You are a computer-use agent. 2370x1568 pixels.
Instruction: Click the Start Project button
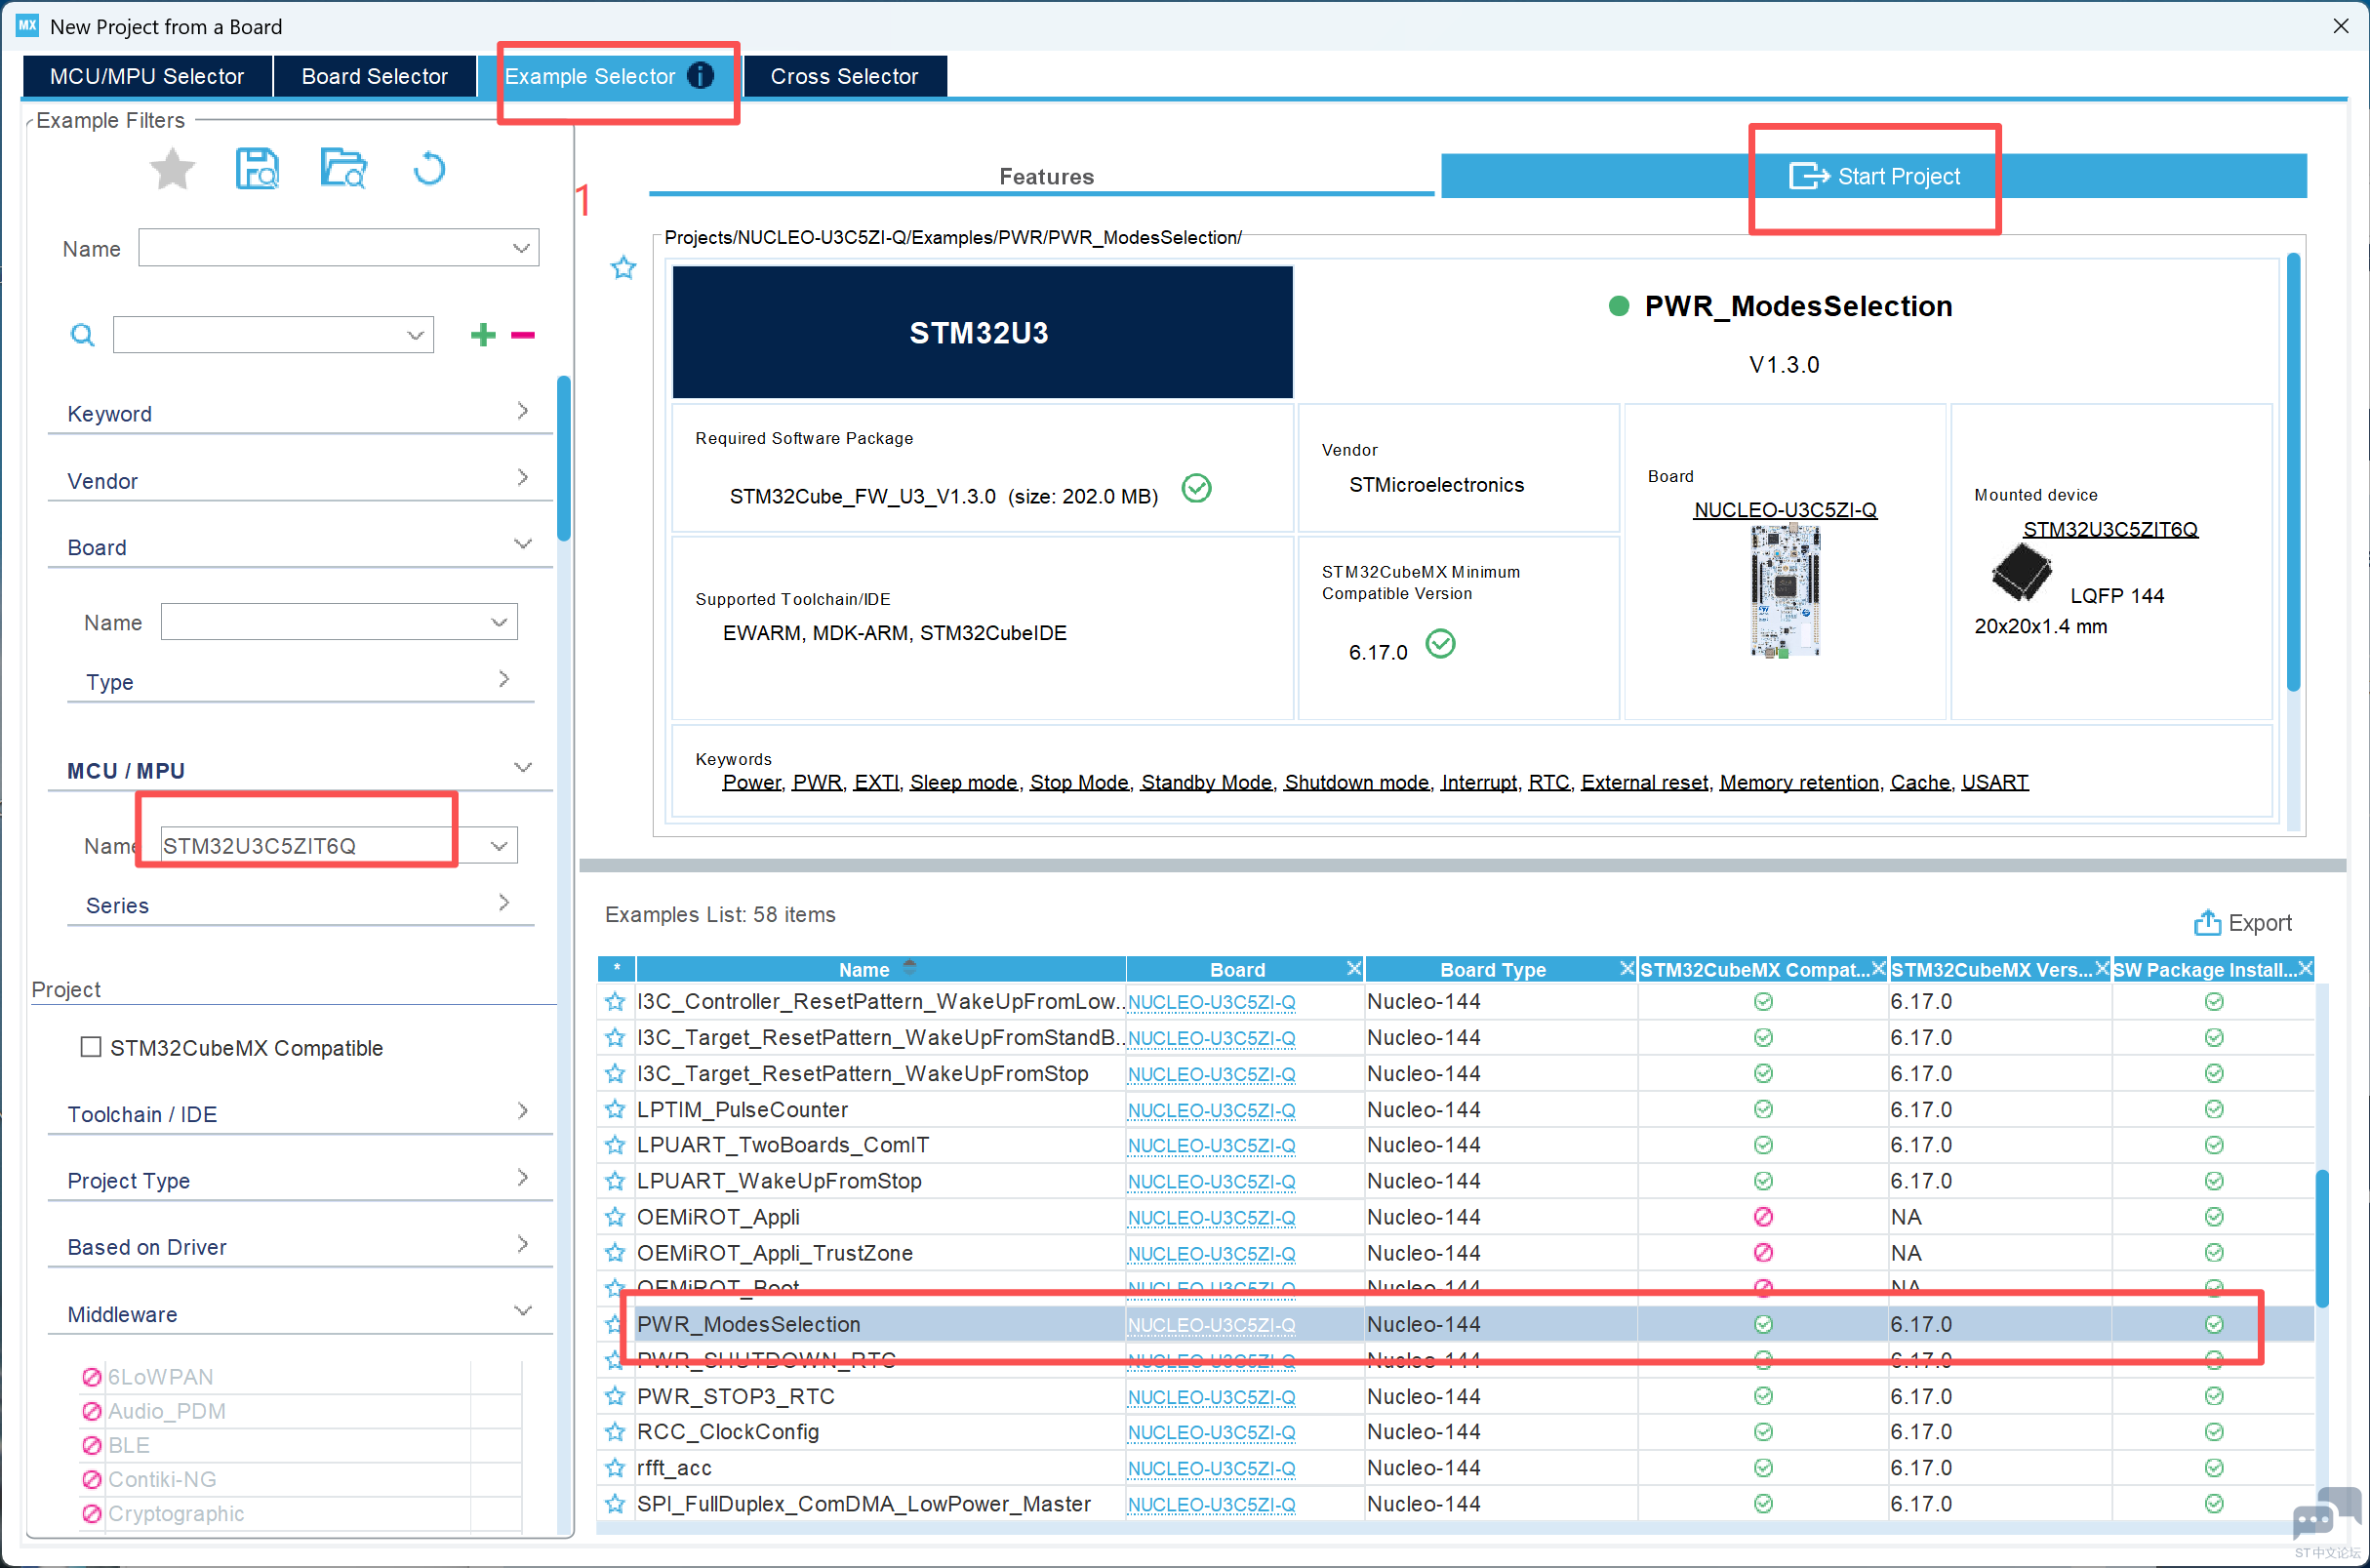[1874, 176]
